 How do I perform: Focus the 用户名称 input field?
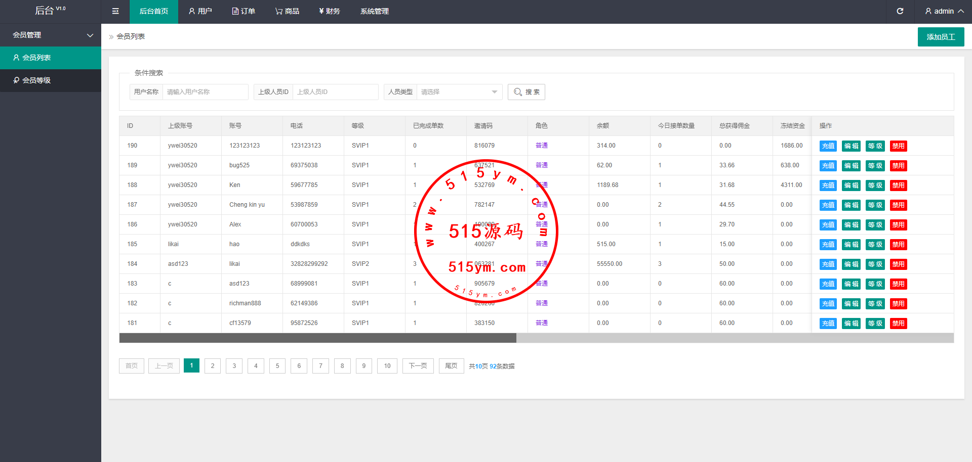point(205,92)
